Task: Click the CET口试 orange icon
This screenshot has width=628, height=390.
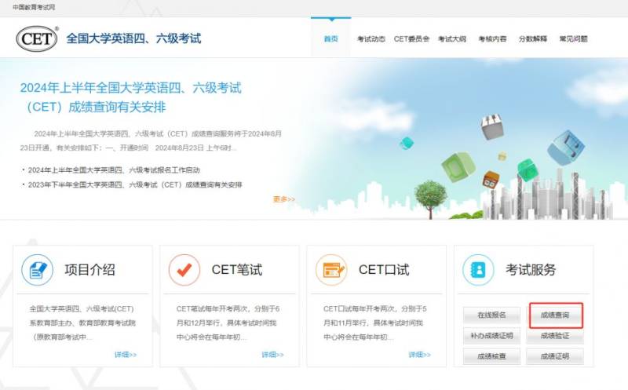Action: pos(331,270)
